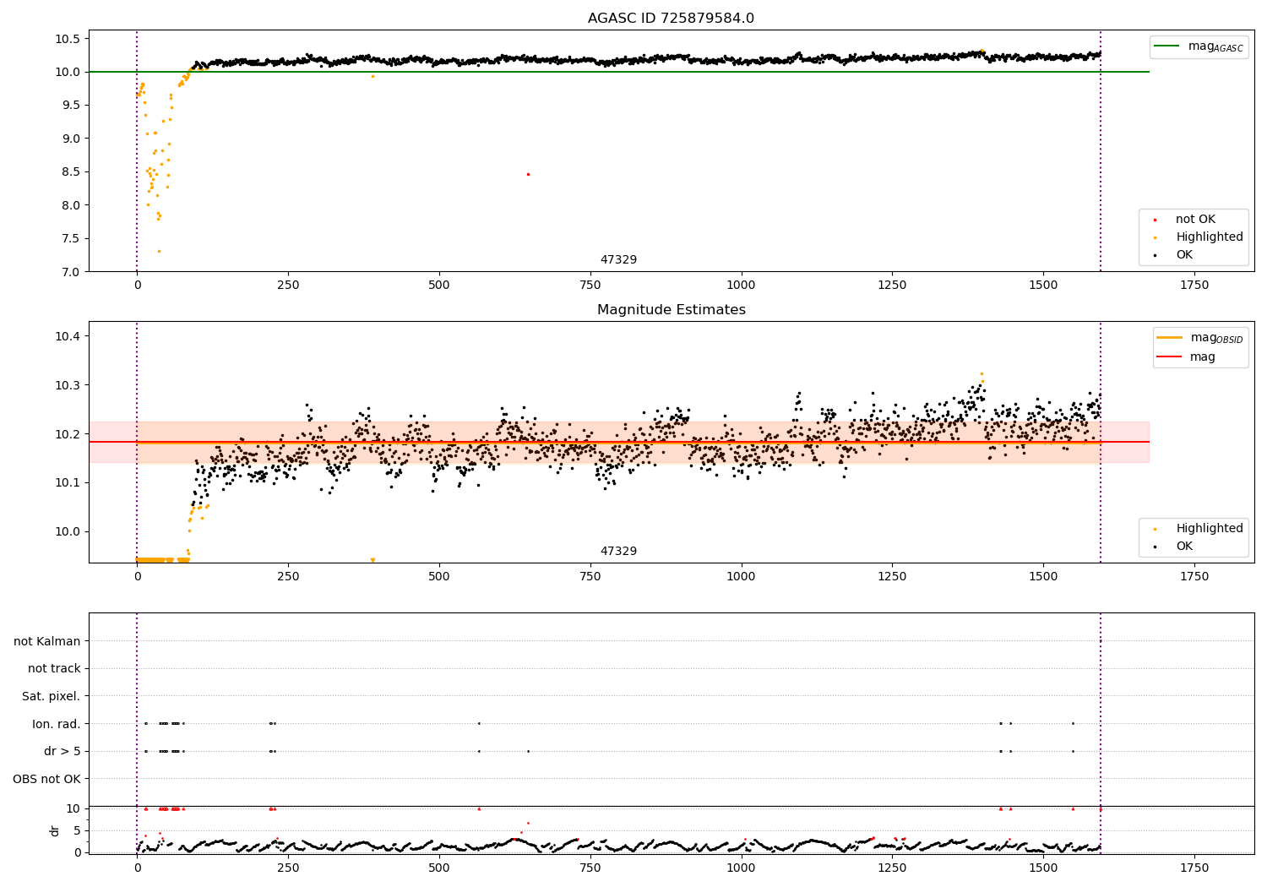Click the "10.4" y-axis tick of the middle plot
Viewport: 1267px width, 887px height.
(68, 336)
